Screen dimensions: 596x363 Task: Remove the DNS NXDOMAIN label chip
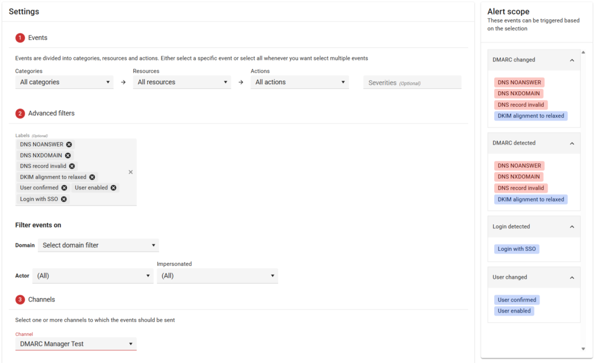pyautogui.click(x=68, y=156)
